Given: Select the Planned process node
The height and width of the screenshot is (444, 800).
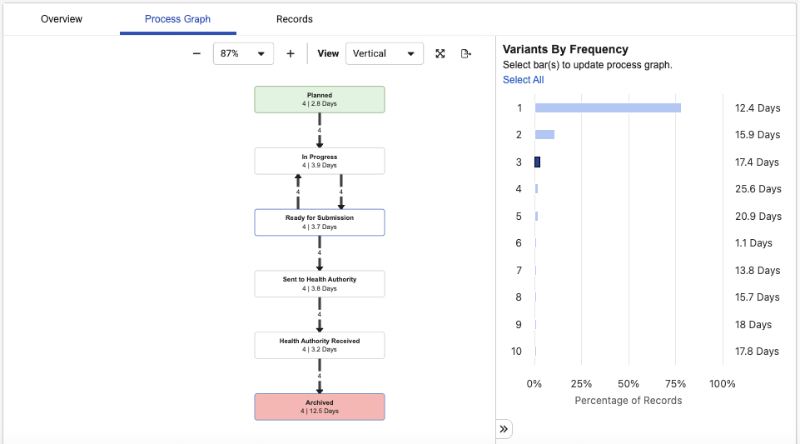Looking at the screenshot, I should click(320, 99).
